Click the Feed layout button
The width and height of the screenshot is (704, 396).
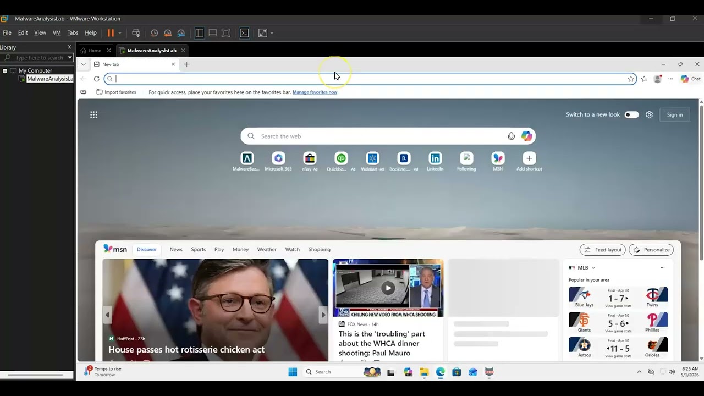[603, 250]
